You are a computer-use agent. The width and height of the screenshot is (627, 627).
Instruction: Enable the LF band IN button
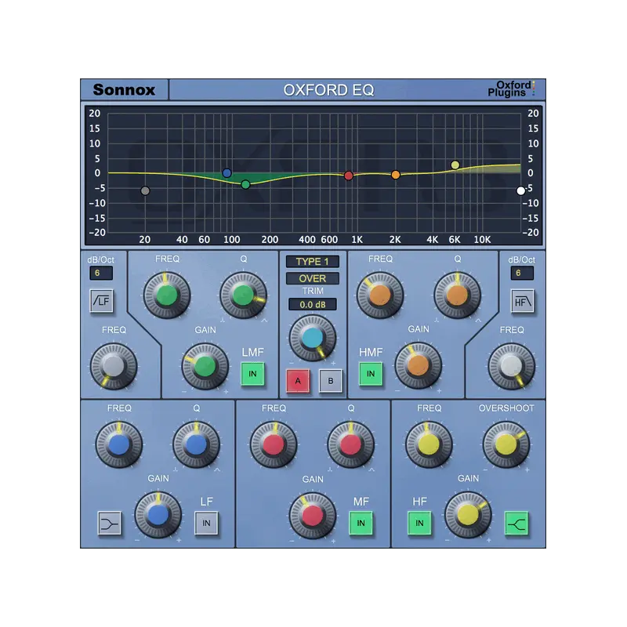pyautogui.click(x=206, y=523)
